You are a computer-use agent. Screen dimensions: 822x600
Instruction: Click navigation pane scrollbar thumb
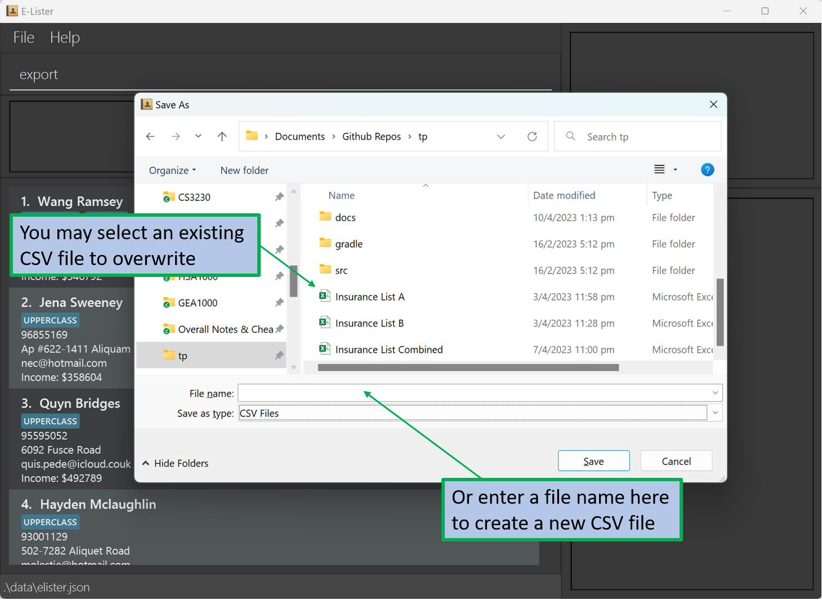coord(293,280)
